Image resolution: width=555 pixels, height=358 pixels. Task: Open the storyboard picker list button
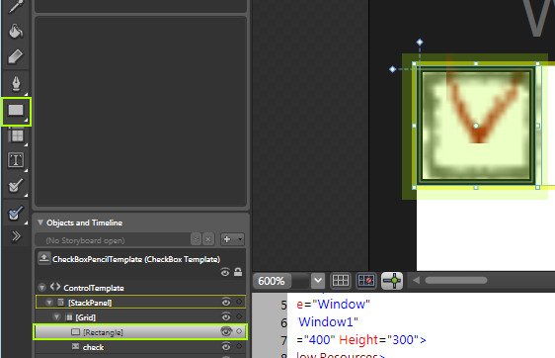(196, 240)
